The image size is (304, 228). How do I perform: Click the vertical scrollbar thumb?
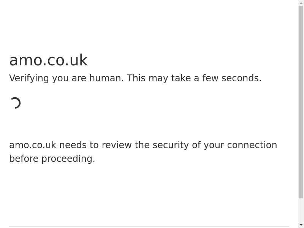tap(301, 102)
